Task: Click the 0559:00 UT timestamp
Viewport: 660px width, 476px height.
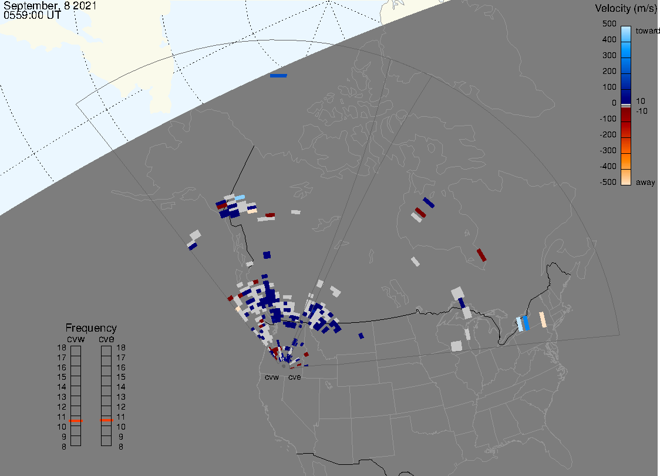Action: [x=32, y=15]
